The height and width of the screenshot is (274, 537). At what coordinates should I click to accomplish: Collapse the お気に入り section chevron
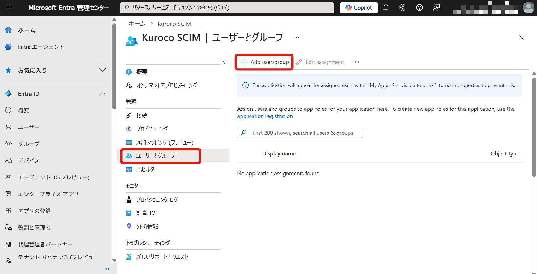pos(102,70)
